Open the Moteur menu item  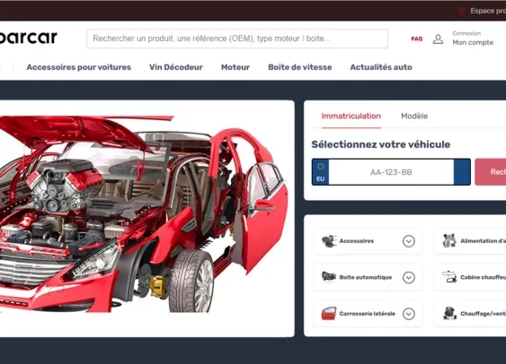pos(235,67)
